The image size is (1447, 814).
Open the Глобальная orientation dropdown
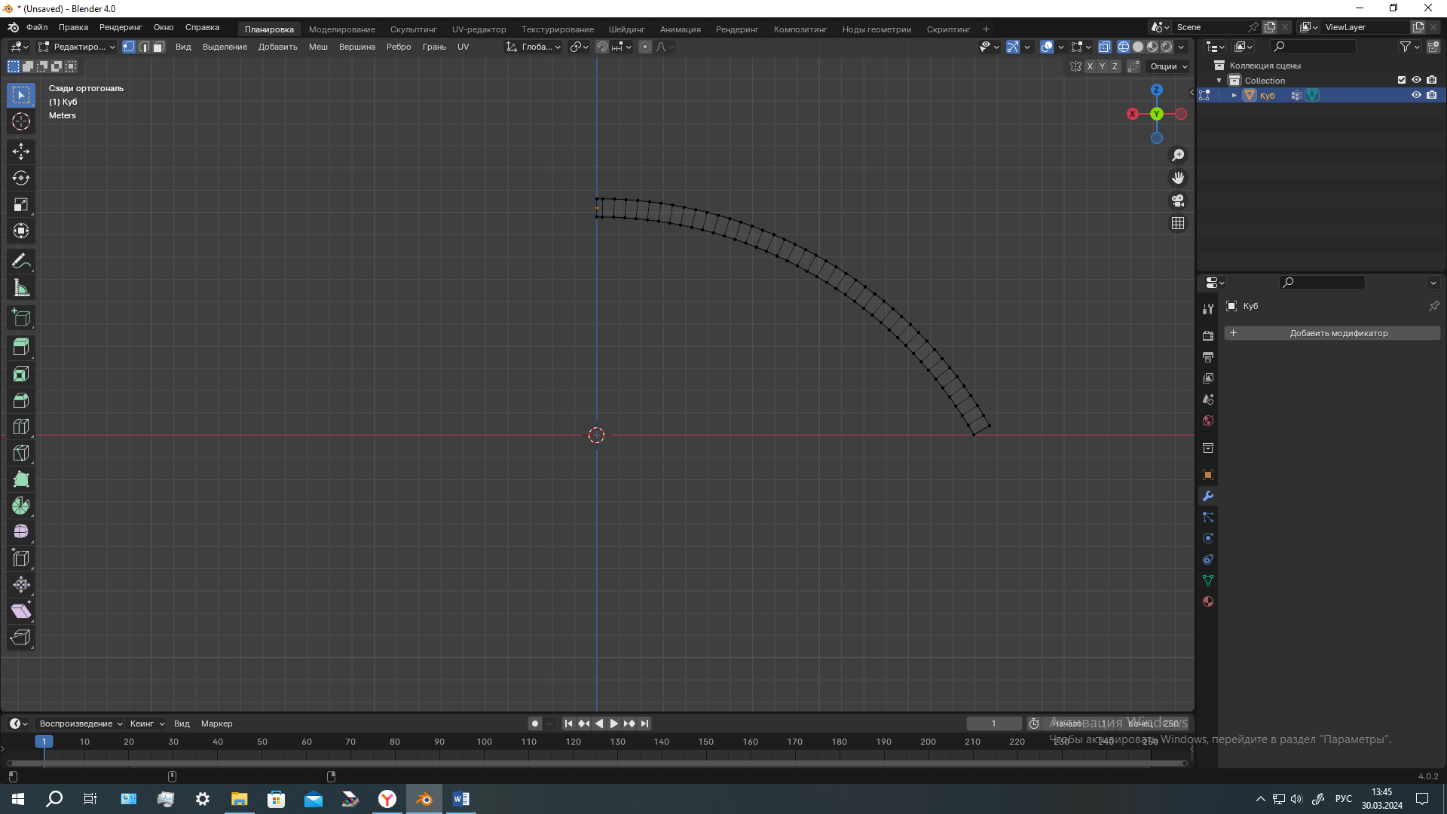tap(534, 47)
